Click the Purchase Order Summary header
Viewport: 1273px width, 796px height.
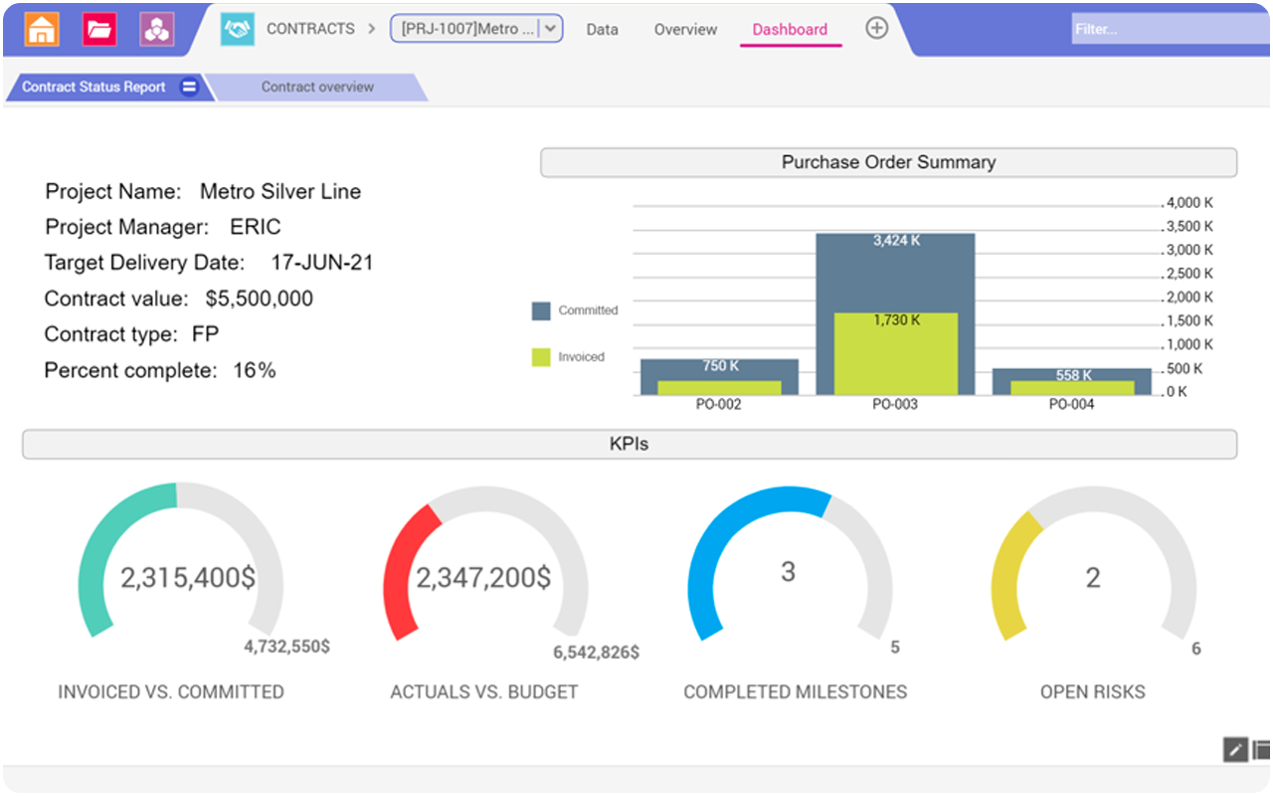point(888,162)
